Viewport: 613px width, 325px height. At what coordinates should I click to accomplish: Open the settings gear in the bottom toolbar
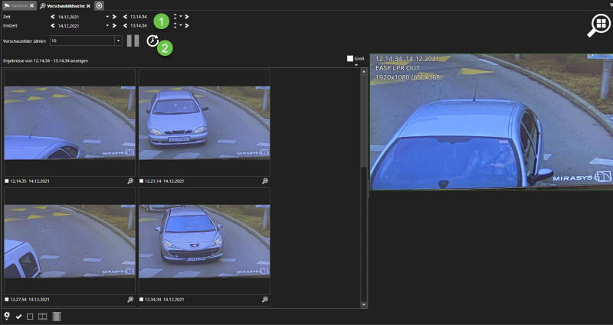coord(7,316)
